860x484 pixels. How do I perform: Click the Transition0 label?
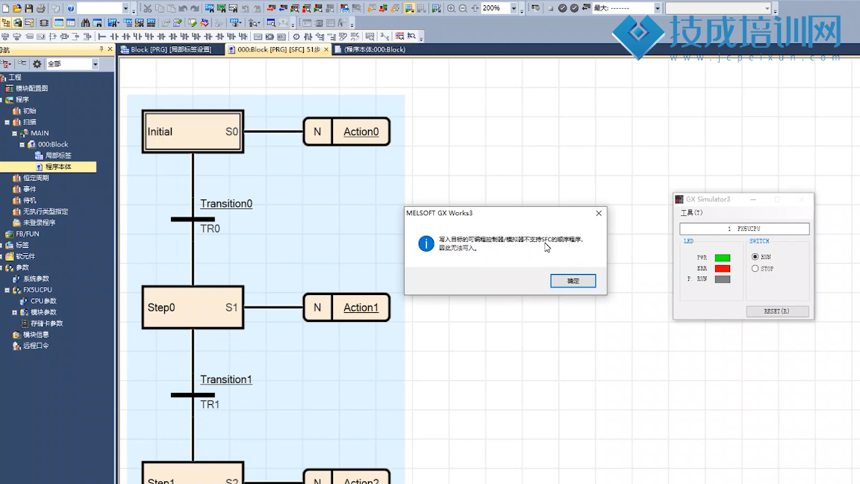tap(226, 204)
